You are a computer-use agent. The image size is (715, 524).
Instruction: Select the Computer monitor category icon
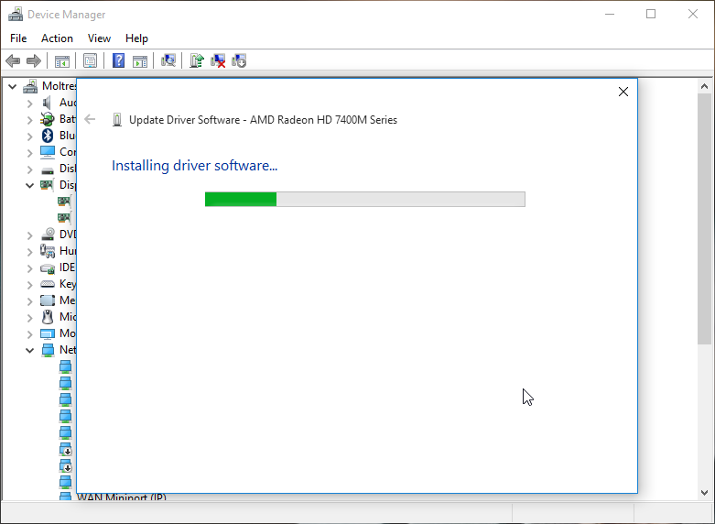[x=48, y=152]
